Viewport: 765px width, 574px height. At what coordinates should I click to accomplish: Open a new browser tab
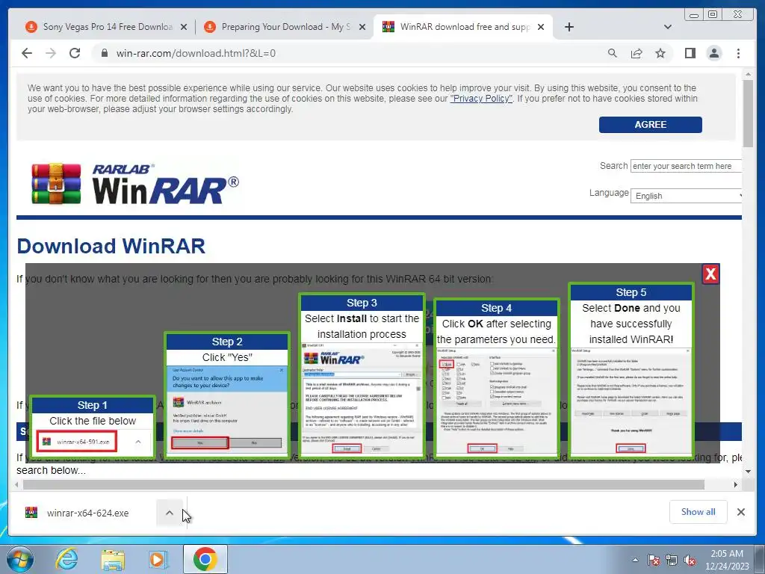point(569,27)
